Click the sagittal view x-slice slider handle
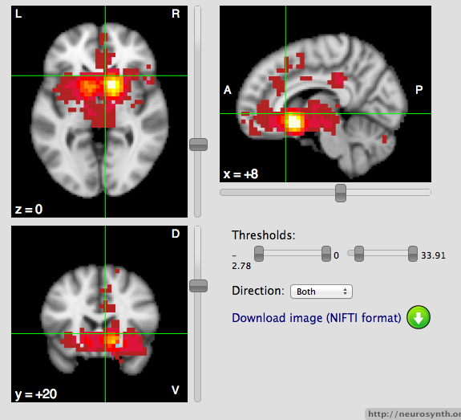This screenshot has width=461, height=420. [x=341, y=194]
